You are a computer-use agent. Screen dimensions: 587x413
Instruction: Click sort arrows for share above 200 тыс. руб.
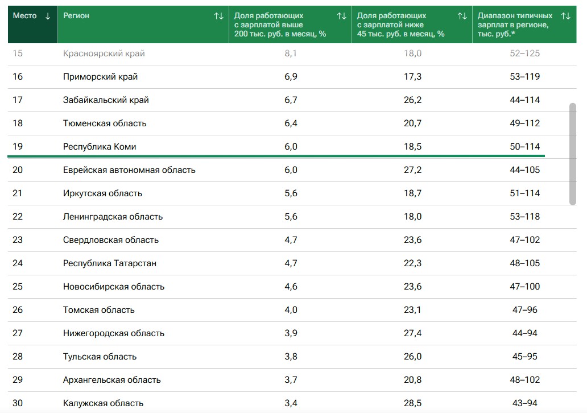tap(341, 16)
